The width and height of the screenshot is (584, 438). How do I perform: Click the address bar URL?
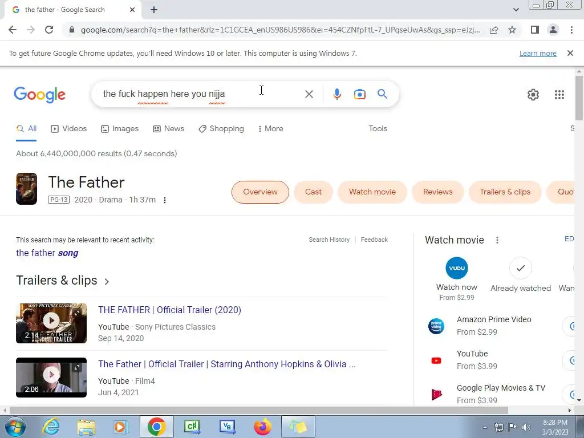coord(280,30)
